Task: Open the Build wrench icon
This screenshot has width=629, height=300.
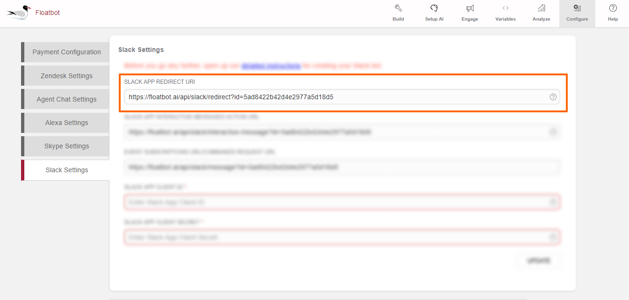Action: 398,8
